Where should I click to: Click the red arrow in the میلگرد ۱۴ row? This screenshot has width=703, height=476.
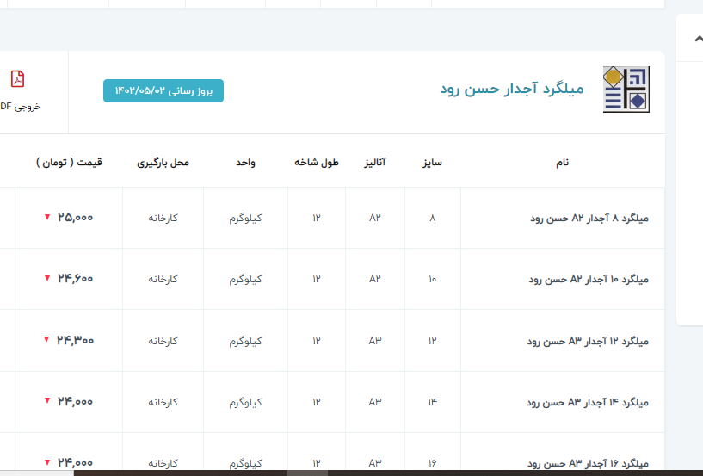47,401
